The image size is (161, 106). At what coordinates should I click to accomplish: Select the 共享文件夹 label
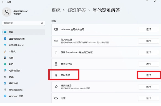click(67, 64)
